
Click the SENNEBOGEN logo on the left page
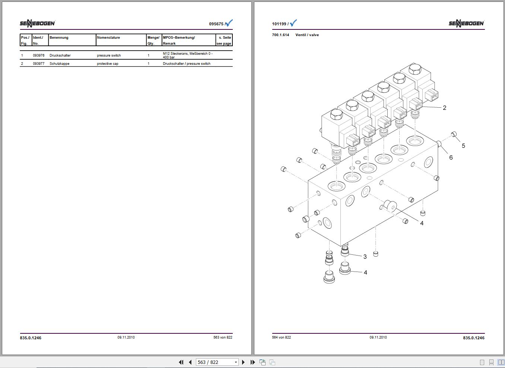(38, 23)
